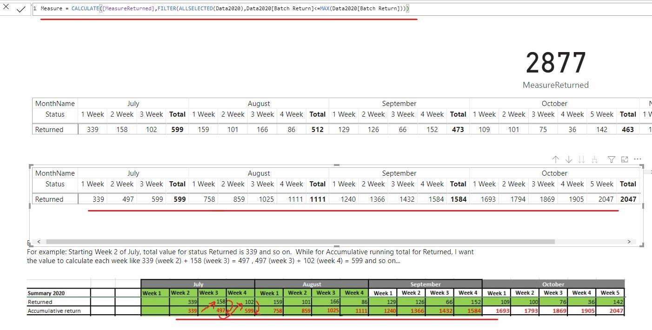652x330 pixels.
Task: Click the bold 2047 October Total cell
Action: click(628, 199)
